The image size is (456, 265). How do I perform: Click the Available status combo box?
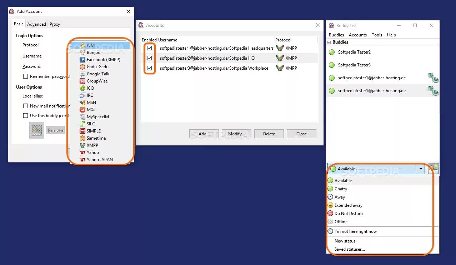point(376,169)
